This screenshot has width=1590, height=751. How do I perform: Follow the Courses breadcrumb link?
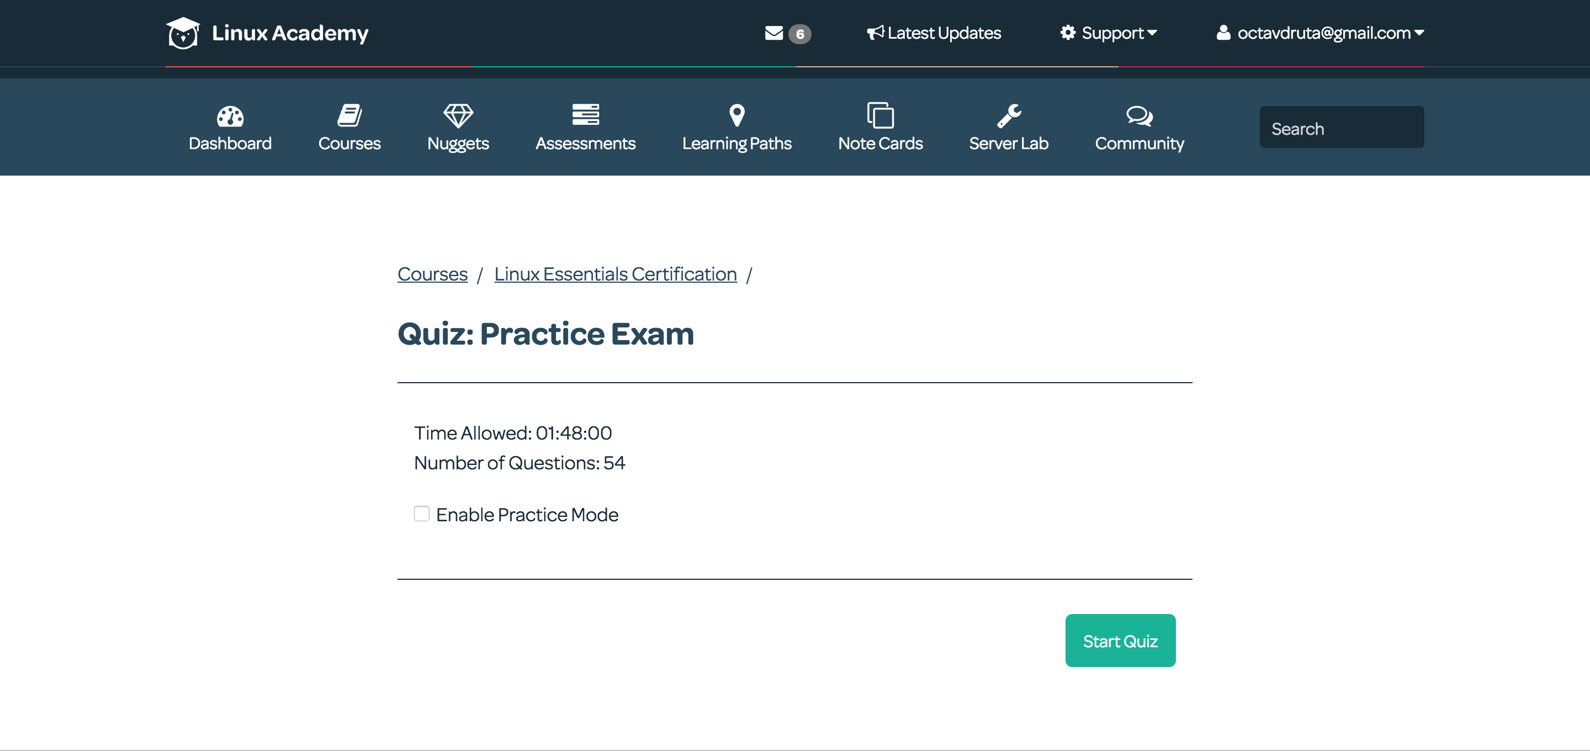tap(433, 273)
